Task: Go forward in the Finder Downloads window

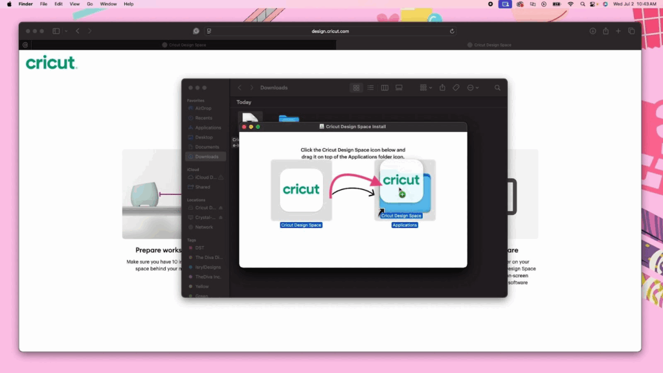Action: (252, 87)
